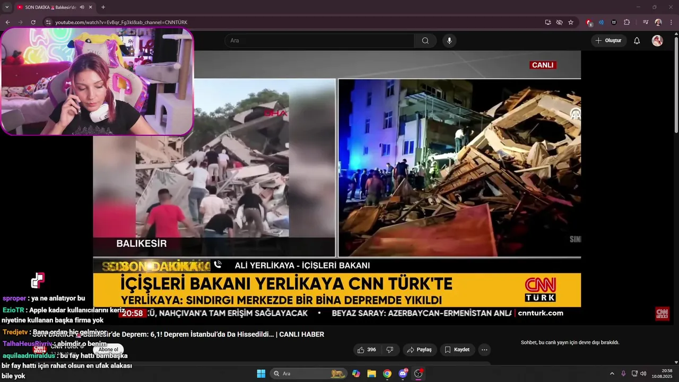Open the Chrome three-dot menu
This screenshot has width=679, height=382.
click(x=671, y=22)
